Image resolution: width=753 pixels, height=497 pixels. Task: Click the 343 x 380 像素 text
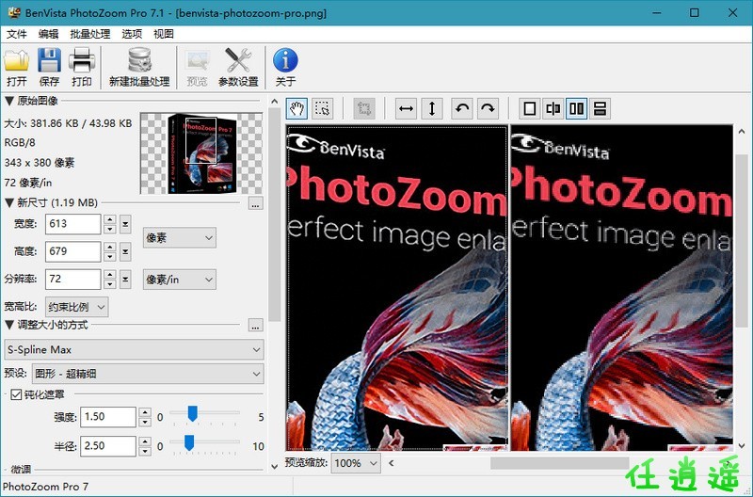tap(40, 163)
